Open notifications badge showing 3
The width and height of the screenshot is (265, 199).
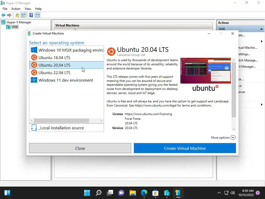[258, 193]
